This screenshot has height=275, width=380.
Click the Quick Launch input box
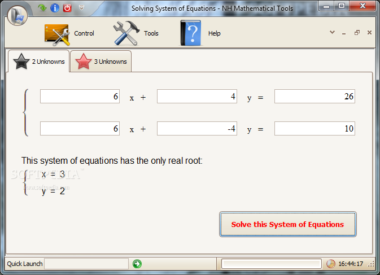86,264
